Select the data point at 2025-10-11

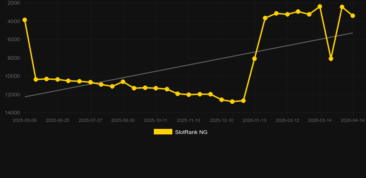point(156,88)
